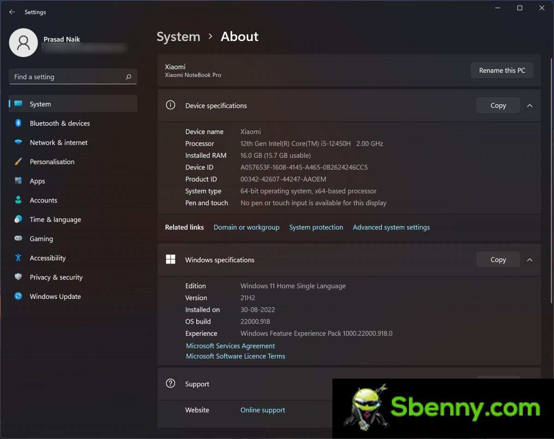Click the Bluetooth icon in sidebar

[18, 123]
